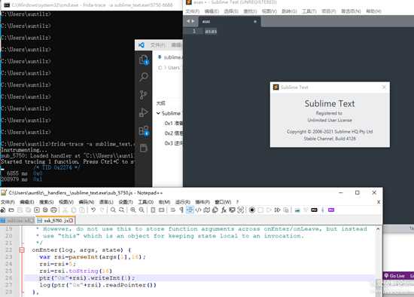
Task: Click the Print icon in Notepad++ toolbar
Action: tap(53, 210)
